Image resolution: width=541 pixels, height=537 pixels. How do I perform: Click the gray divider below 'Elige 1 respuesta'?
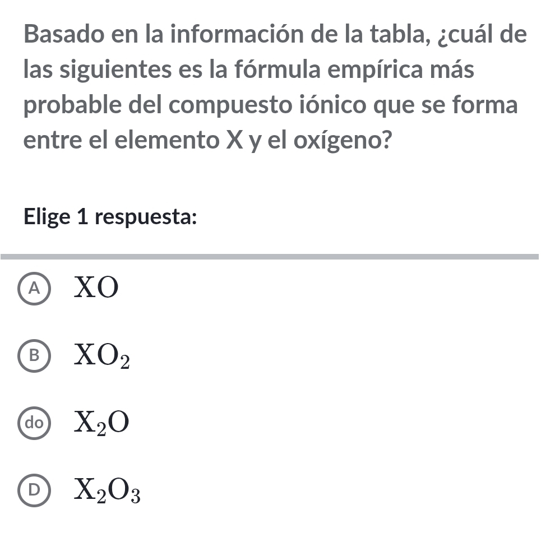click(x=270, y=256)
